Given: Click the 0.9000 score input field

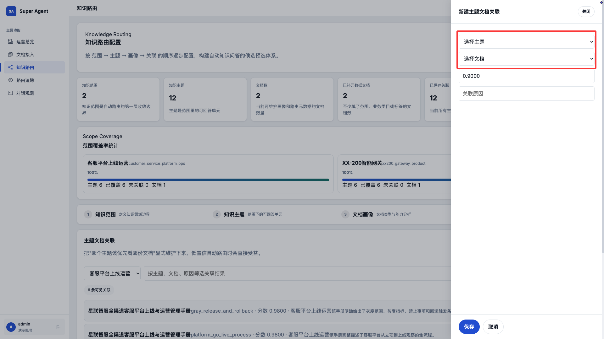Looking at the screenshot, I should point(526,76).
